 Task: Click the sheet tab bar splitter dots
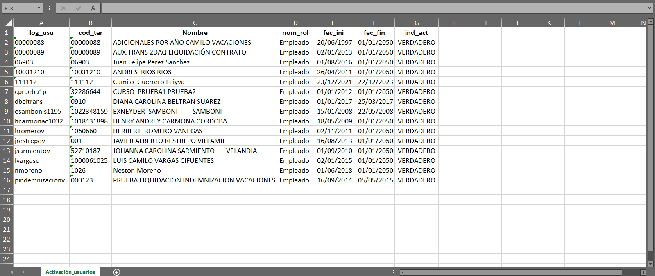click(393, 272)
